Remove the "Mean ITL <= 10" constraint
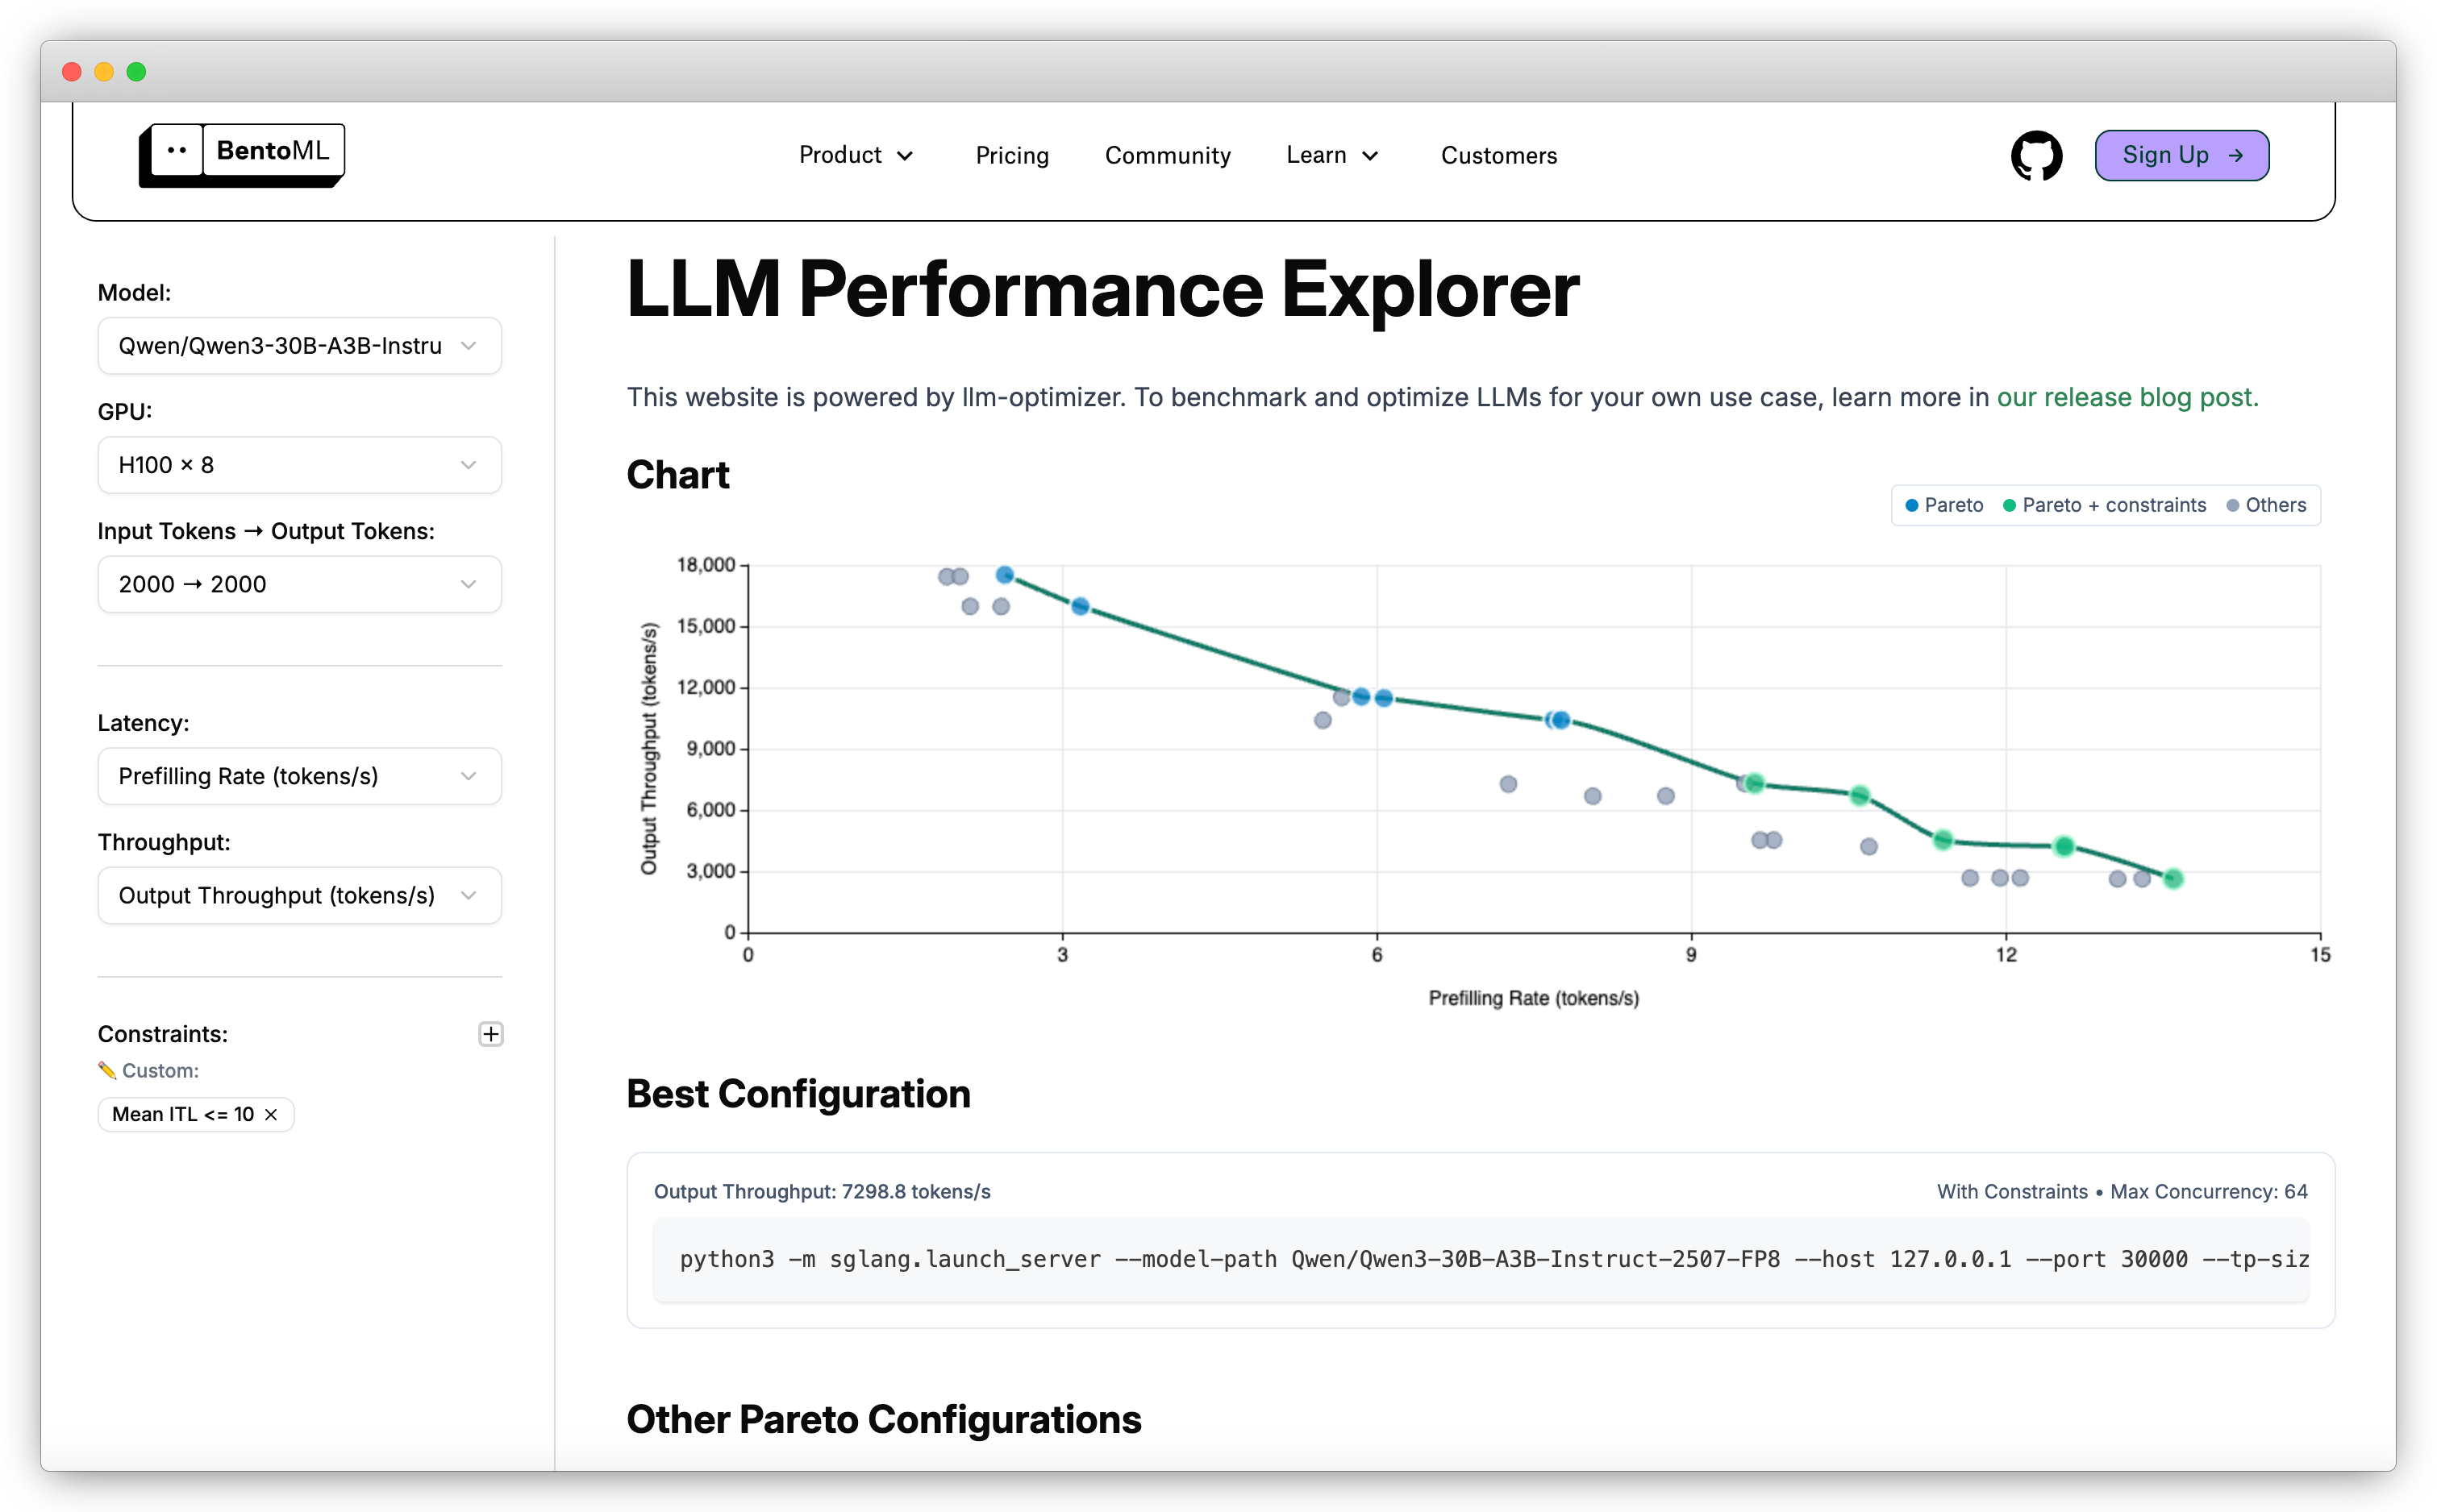 [x=270, y=1114]
